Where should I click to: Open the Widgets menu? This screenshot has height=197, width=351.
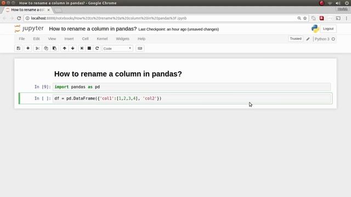[x=122, y=39]
